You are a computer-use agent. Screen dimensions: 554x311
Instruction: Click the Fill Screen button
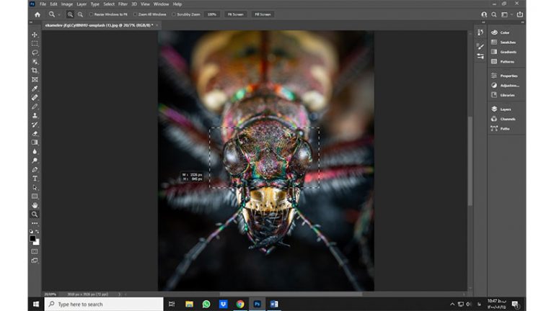(263, 14)
